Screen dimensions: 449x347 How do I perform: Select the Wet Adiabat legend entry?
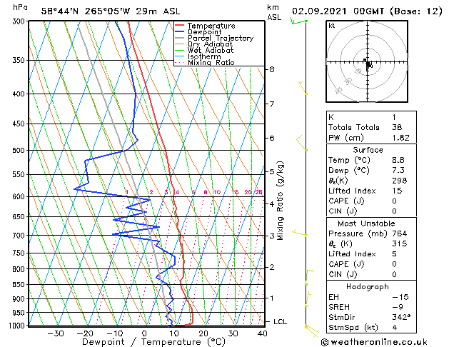(210, 51)
